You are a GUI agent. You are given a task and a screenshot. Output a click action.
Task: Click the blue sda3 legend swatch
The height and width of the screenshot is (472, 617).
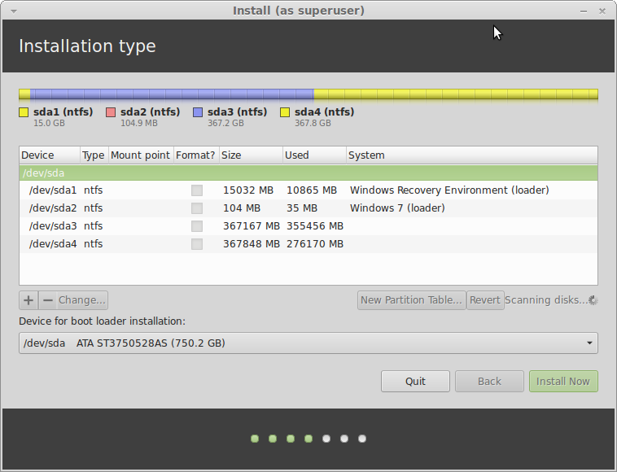pyautogui.click(x=198, y=112)
